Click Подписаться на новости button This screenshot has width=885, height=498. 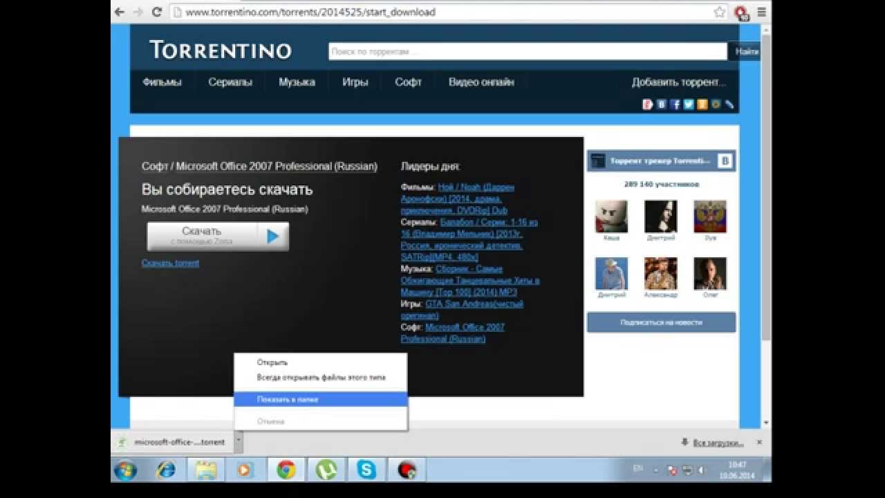point(661,322)
